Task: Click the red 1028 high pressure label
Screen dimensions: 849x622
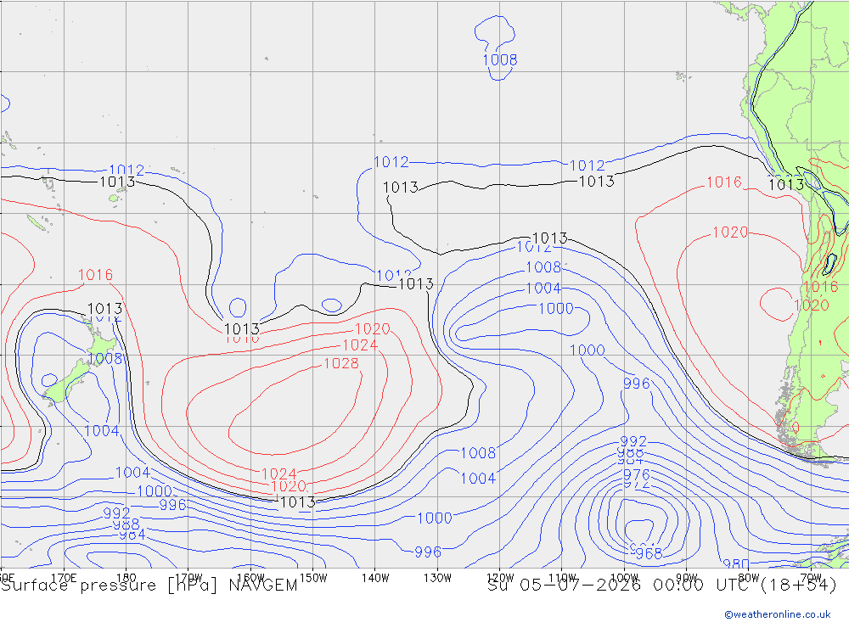Action: click(x=341, y=363)
